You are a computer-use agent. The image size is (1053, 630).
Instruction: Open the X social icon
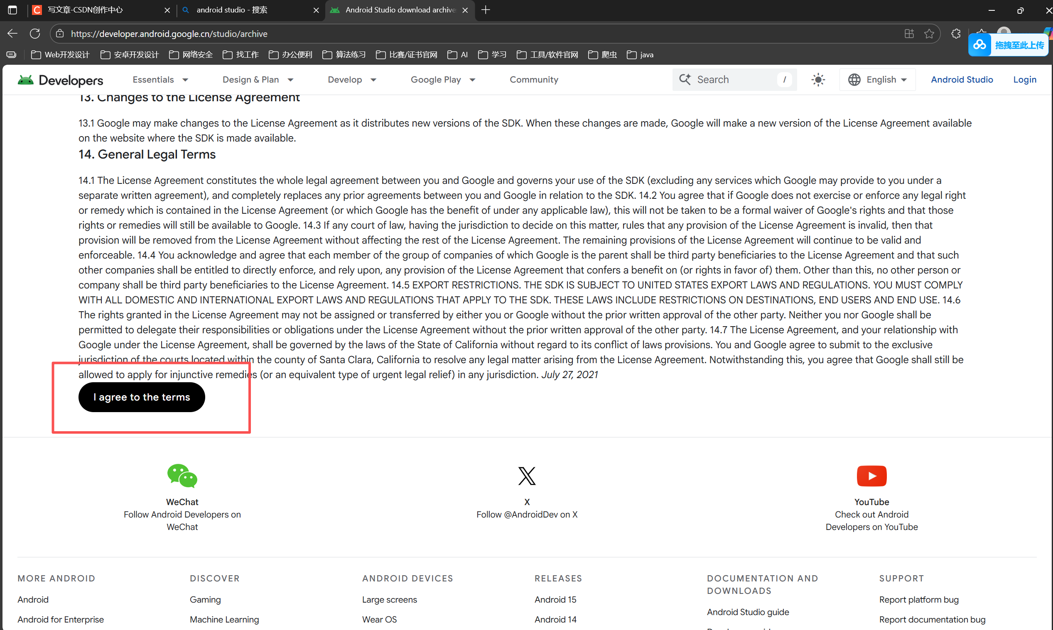pyautogui.click(x=527, y=476)
